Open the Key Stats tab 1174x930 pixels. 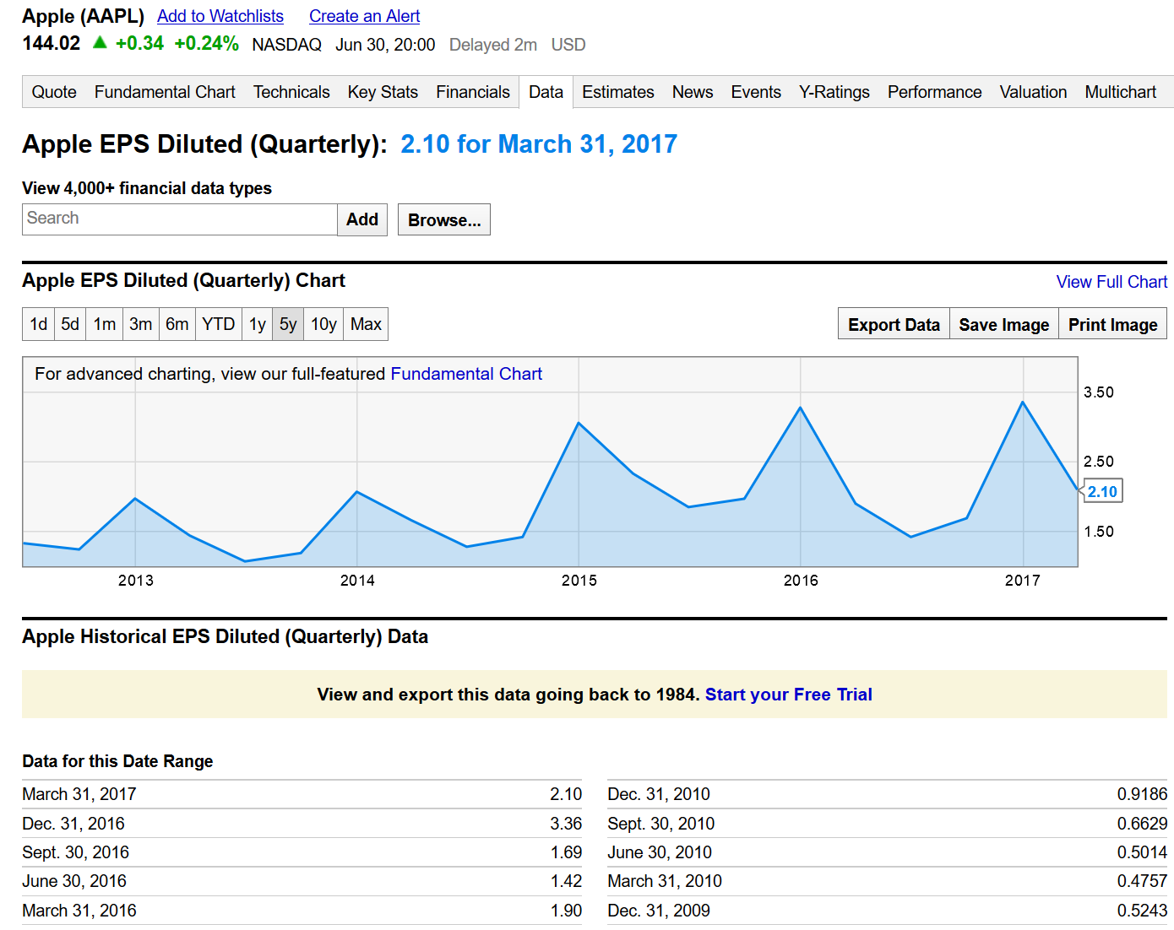click(x=383, y=92)
